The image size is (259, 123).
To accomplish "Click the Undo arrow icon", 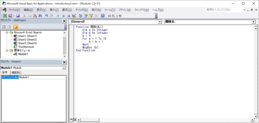I will [x=47, y=16].
